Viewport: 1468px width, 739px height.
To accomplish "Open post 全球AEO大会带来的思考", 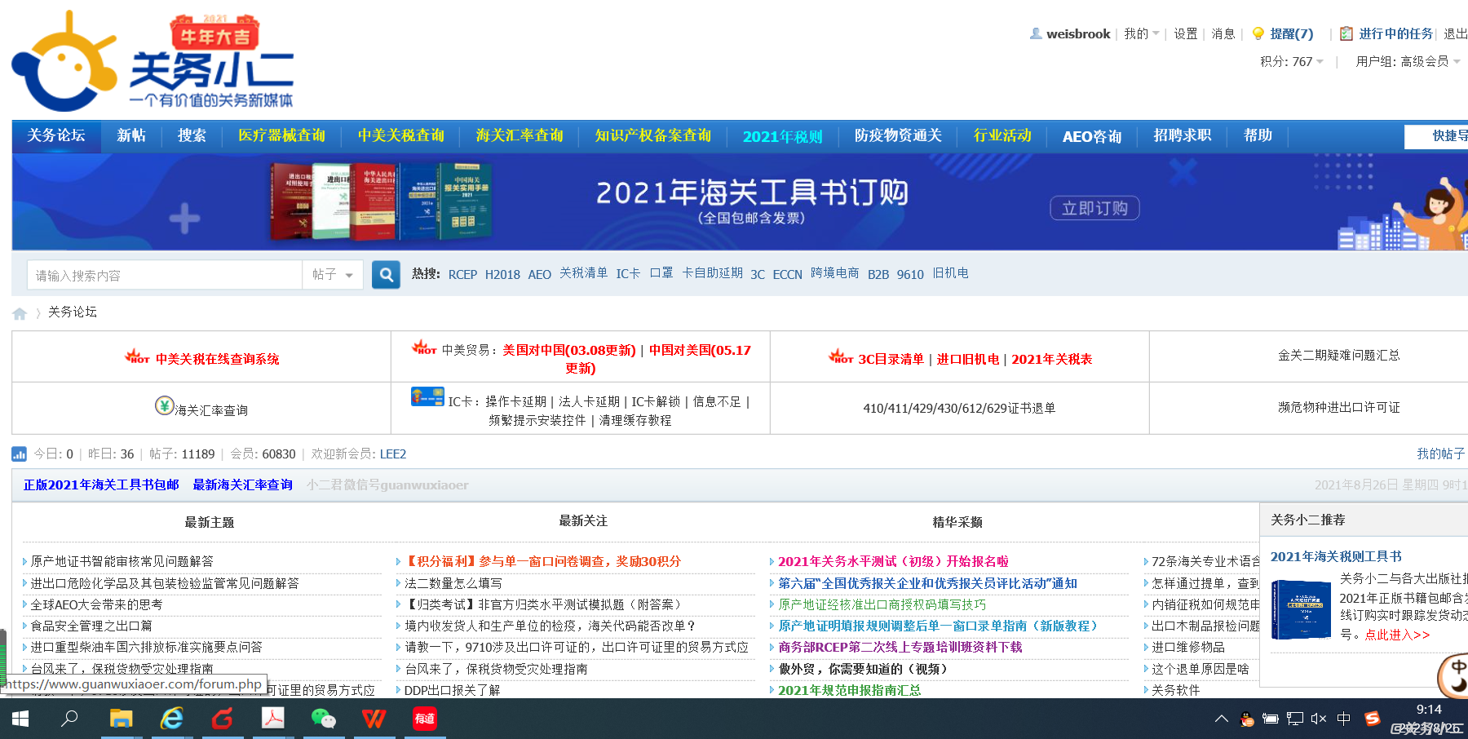I will click(96, 604).
